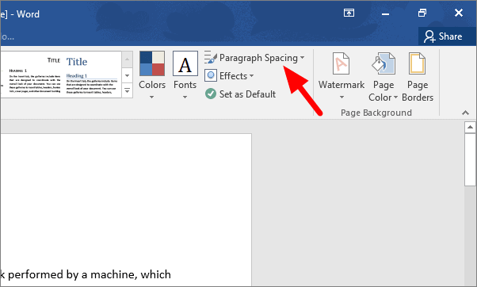Click the Ribbon Display Options icon
The width and height of the screenshot is (477, 287).
349,13
